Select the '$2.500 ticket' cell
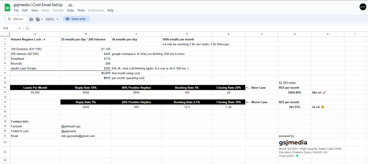The width and height of the screenshot is (368, 164). (x=294, y=83)
